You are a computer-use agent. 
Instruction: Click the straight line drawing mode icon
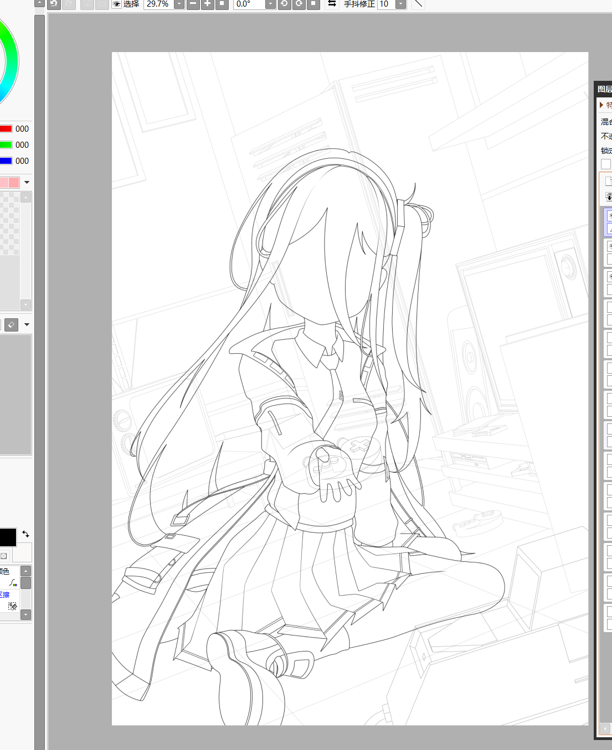(x=419, y=3)
